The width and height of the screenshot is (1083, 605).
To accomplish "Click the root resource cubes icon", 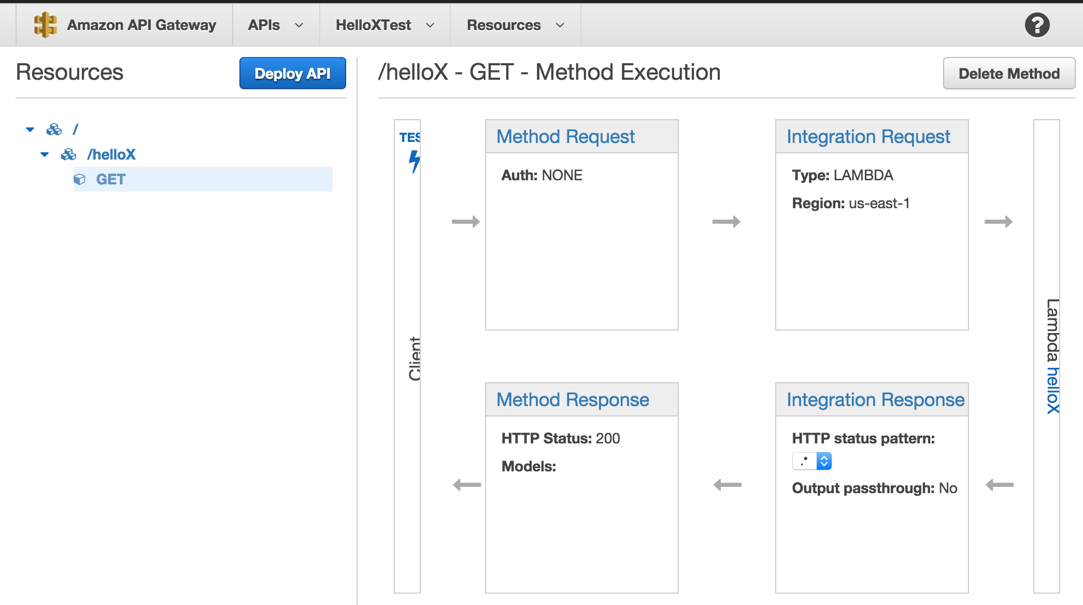I will (x=54, y=129).
